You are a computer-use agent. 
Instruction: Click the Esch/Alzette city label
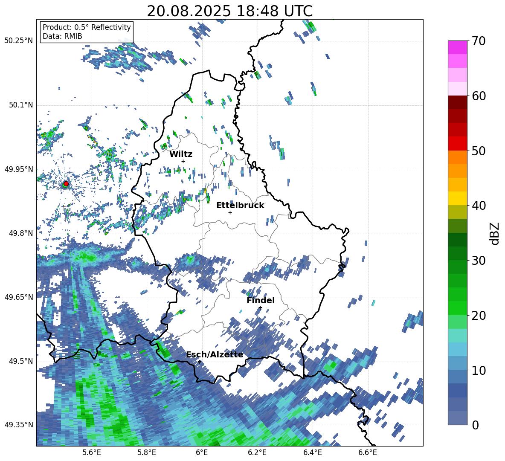215,354
